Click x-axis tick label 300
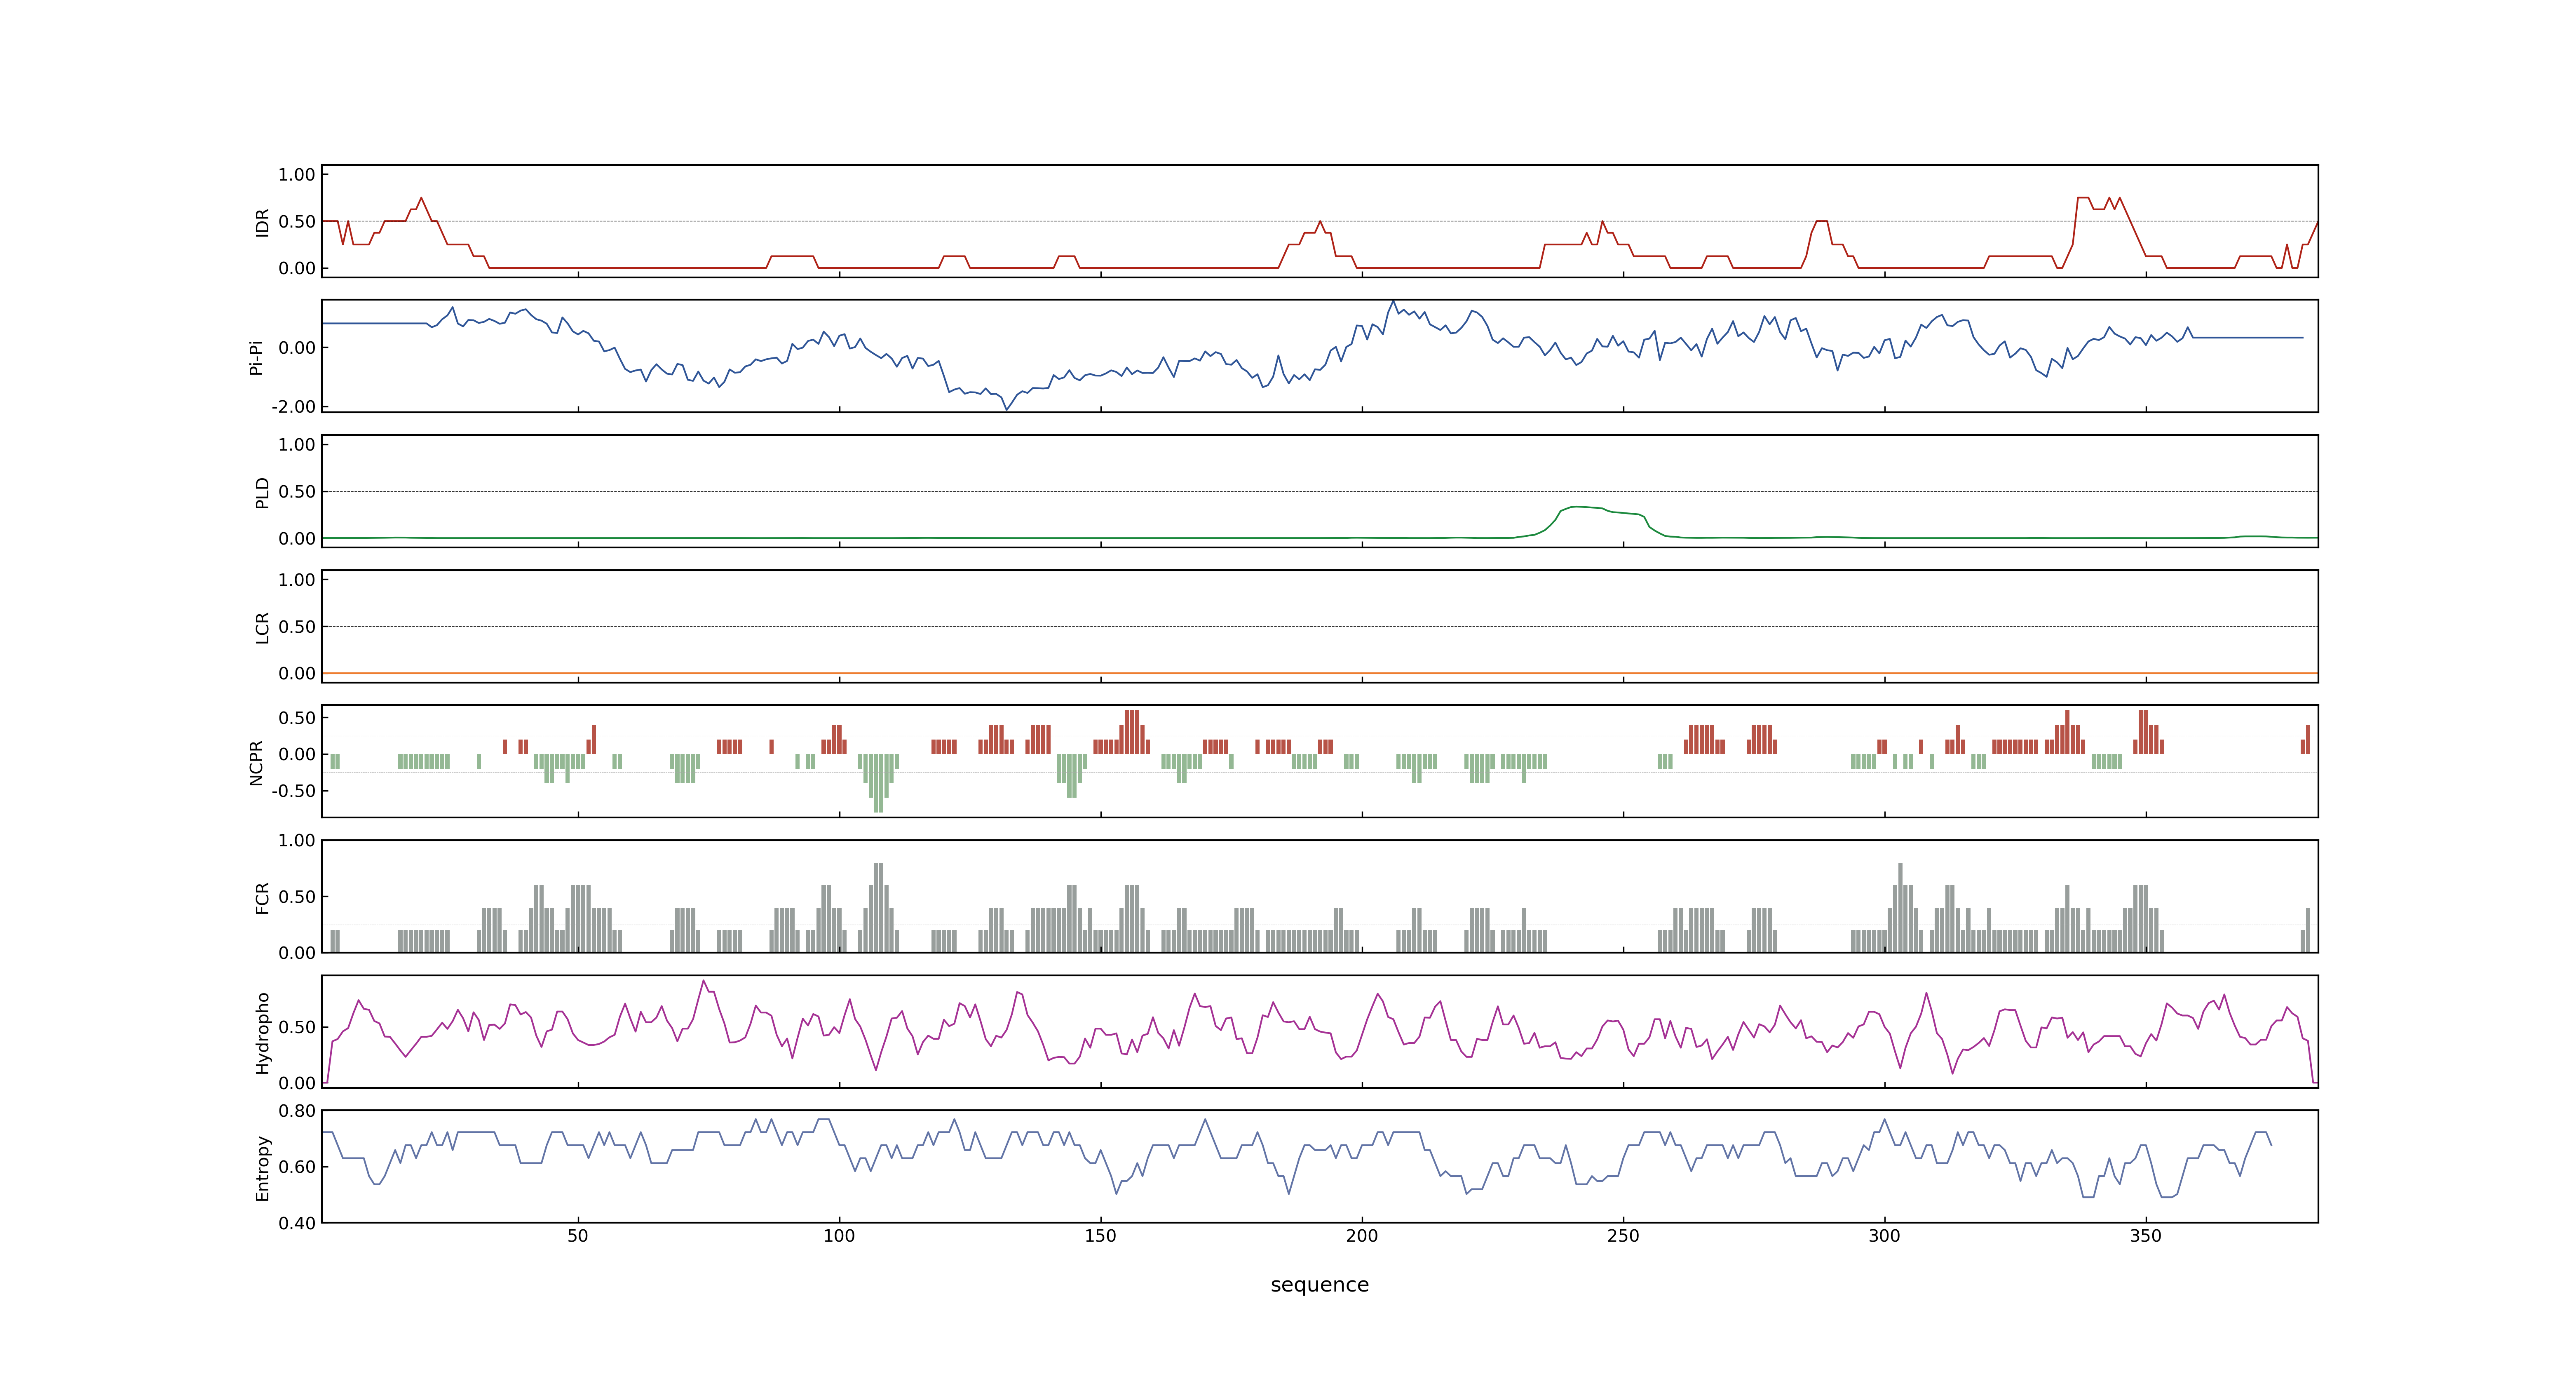This screenshot has height=1374, width=2576. click(x=1884, y=1236)
